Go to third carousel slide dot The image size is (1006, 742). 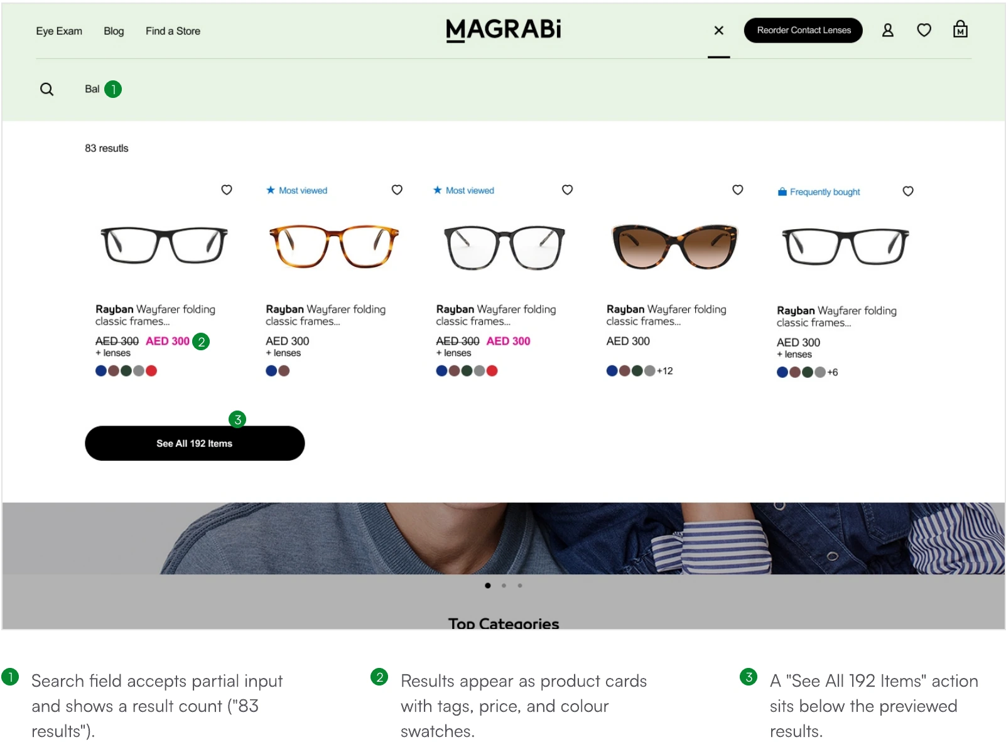(520, 586)
